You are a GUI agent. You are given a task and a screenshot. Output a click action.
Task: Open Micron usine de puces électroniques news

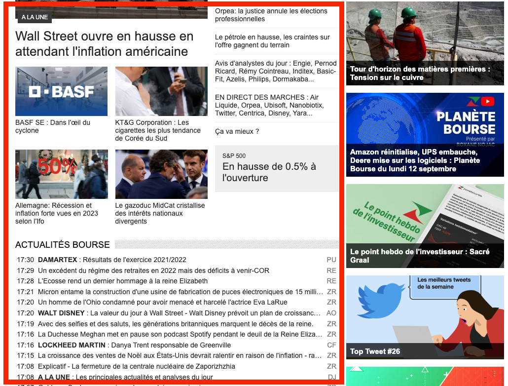(x=181, y=292)
